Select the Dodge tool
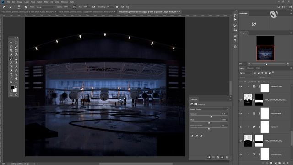The width and height of the screenshot is (293, 165). tap(11, 71)
